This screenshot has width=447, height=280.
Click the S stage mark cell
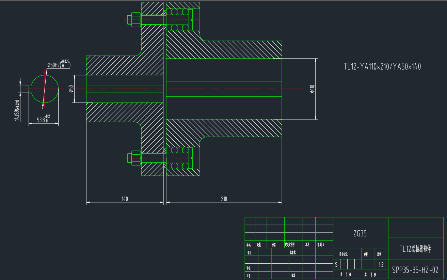tap(336, 264)
